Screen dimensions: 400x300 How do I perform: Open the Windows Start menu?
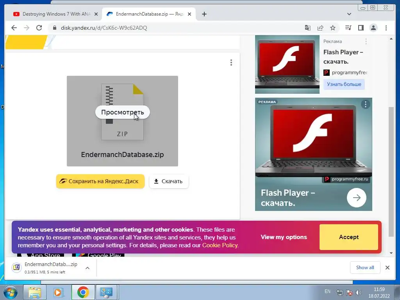click(11, 292)
